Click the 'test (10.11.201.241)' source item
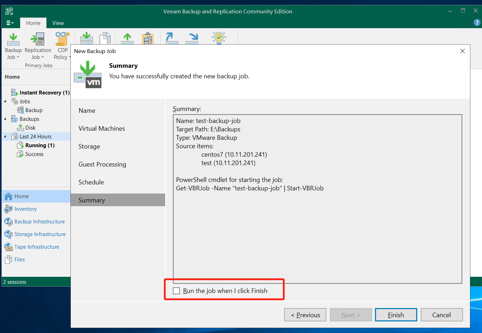Image resolution: width=482 pixels, height=333 pixels. [229, 163]
